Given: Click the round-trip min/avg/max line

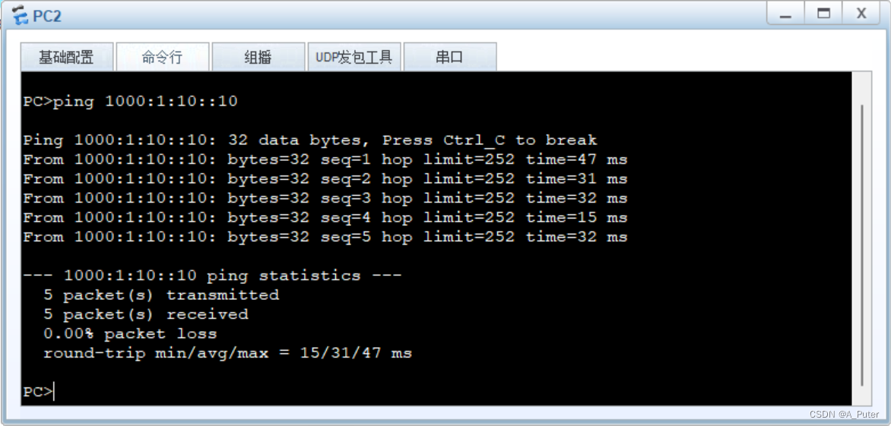Looking at the screenshot, I should pos(227,353).
